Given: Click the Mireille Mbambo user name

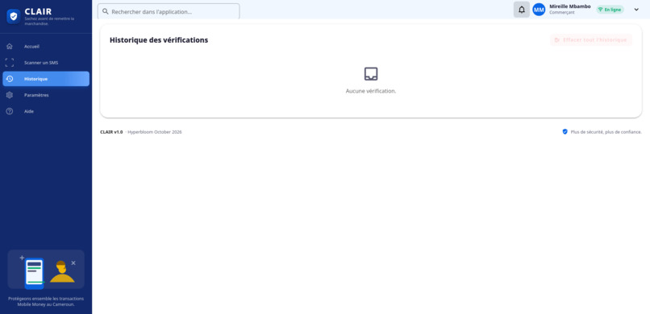Looking at the screenshot, I should tap(570, 6).
